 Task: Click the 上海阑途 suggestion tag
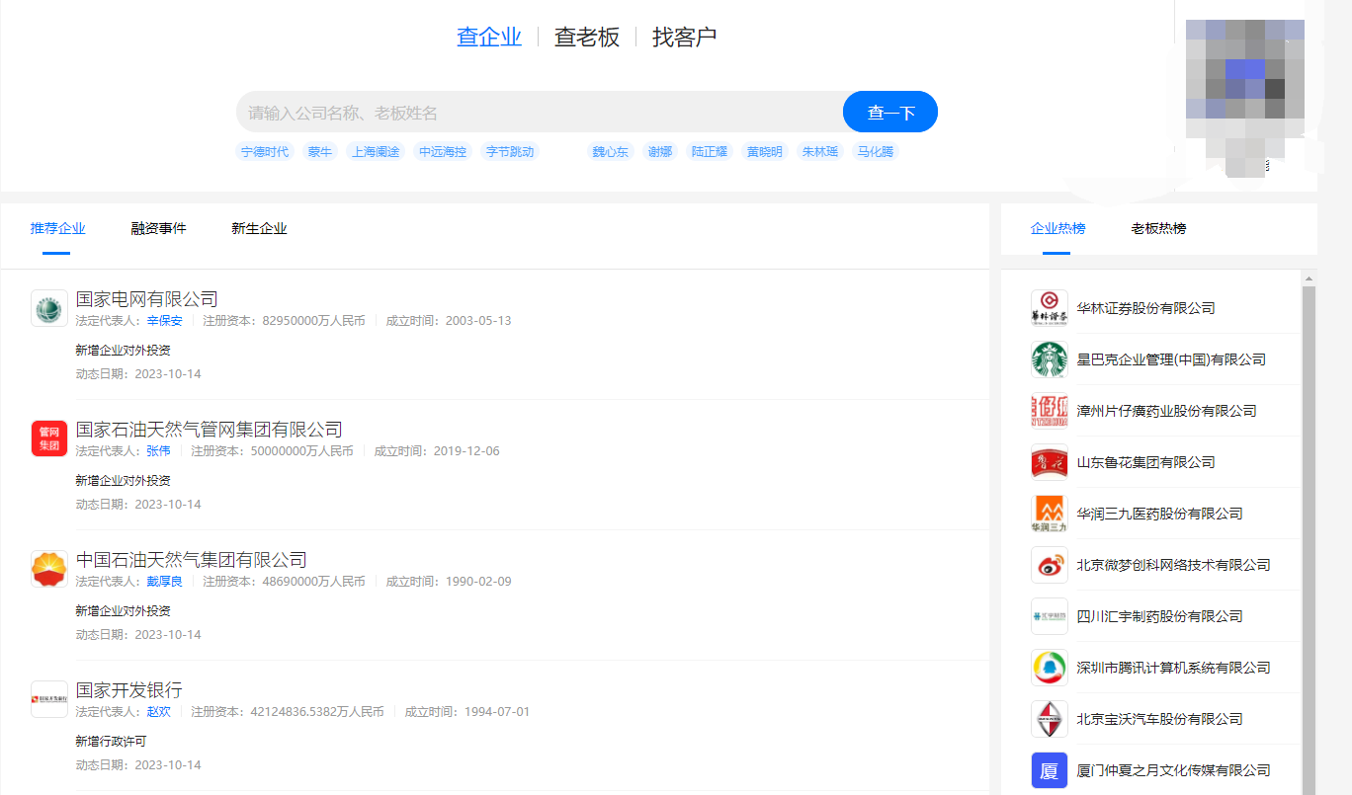pos(376,152)
